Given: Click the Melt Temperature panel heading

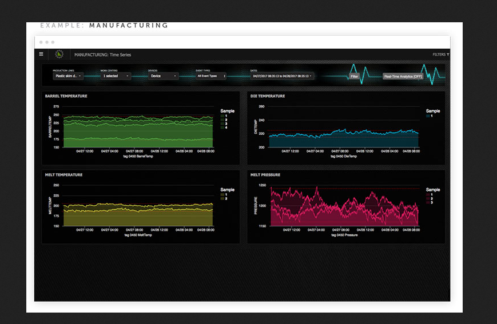Looking at the screenshot, I should [x=63, y=175].
